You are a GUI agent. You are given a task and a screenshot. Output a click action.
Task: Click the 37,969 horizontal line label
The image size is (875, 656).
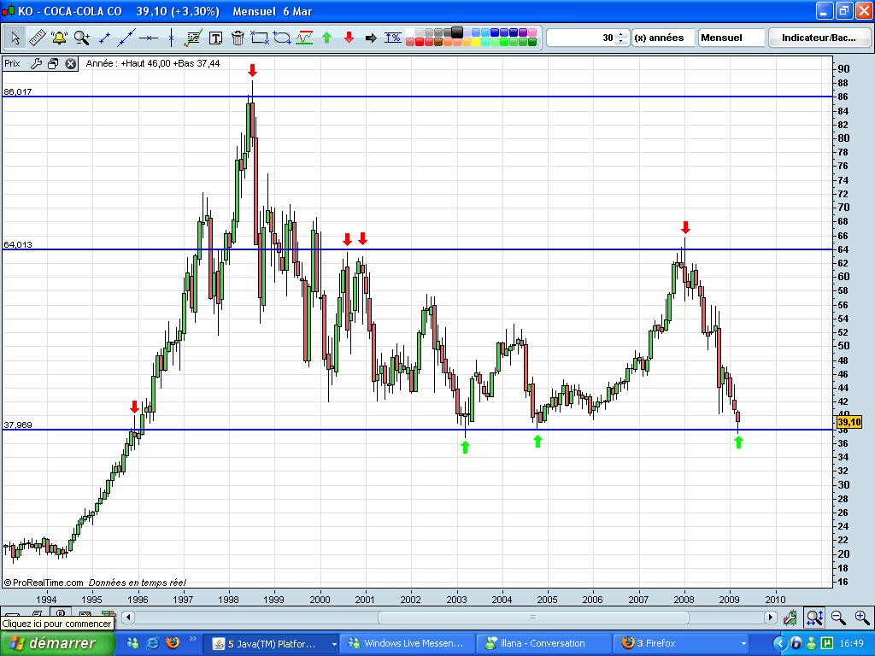click(x=18, y=425)
